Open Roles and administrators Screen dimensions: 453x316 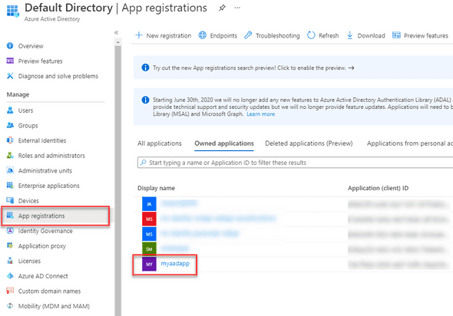51,156
